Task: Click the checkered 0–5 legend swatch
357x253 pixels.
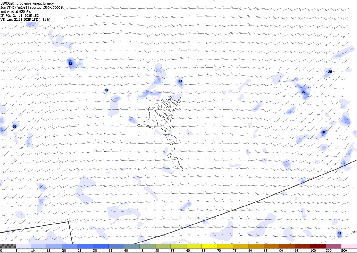Action: [x=8, y=246]
